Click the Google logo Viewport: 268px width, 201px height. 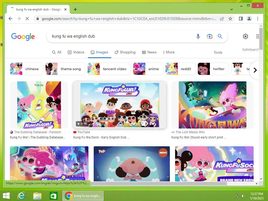click(23, 37)
